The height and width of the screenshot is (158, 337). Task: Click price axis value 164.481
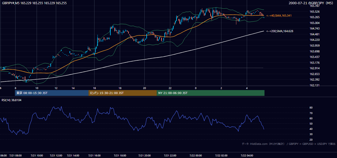pos(315,34)
